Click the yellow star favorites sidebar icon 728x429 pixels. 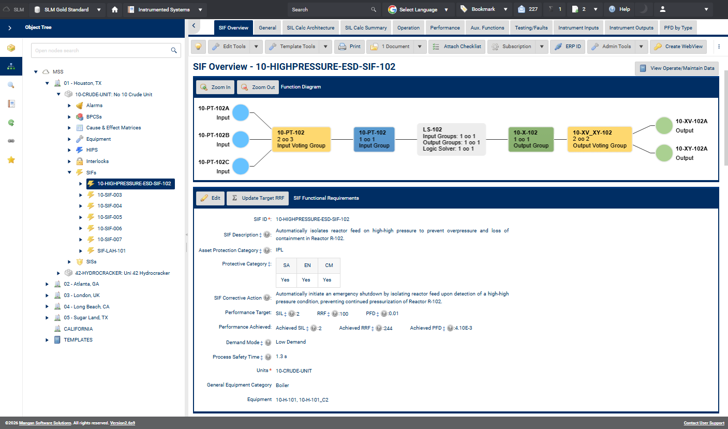tap(11, 160)
